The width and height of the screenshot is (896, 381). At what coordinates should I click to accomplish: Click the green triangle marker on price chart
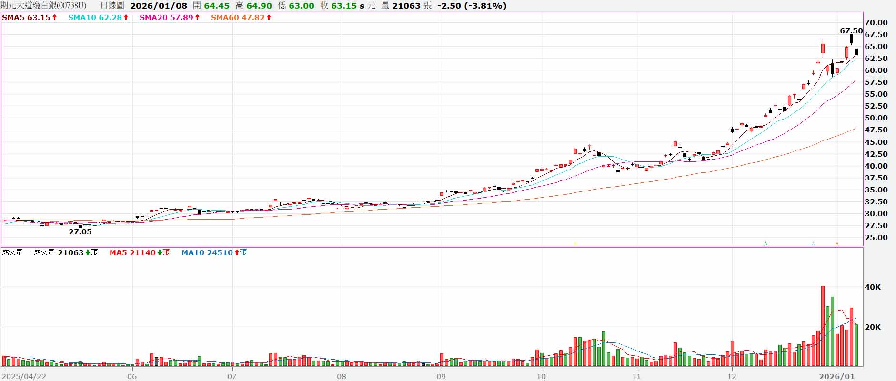(765, 243)
